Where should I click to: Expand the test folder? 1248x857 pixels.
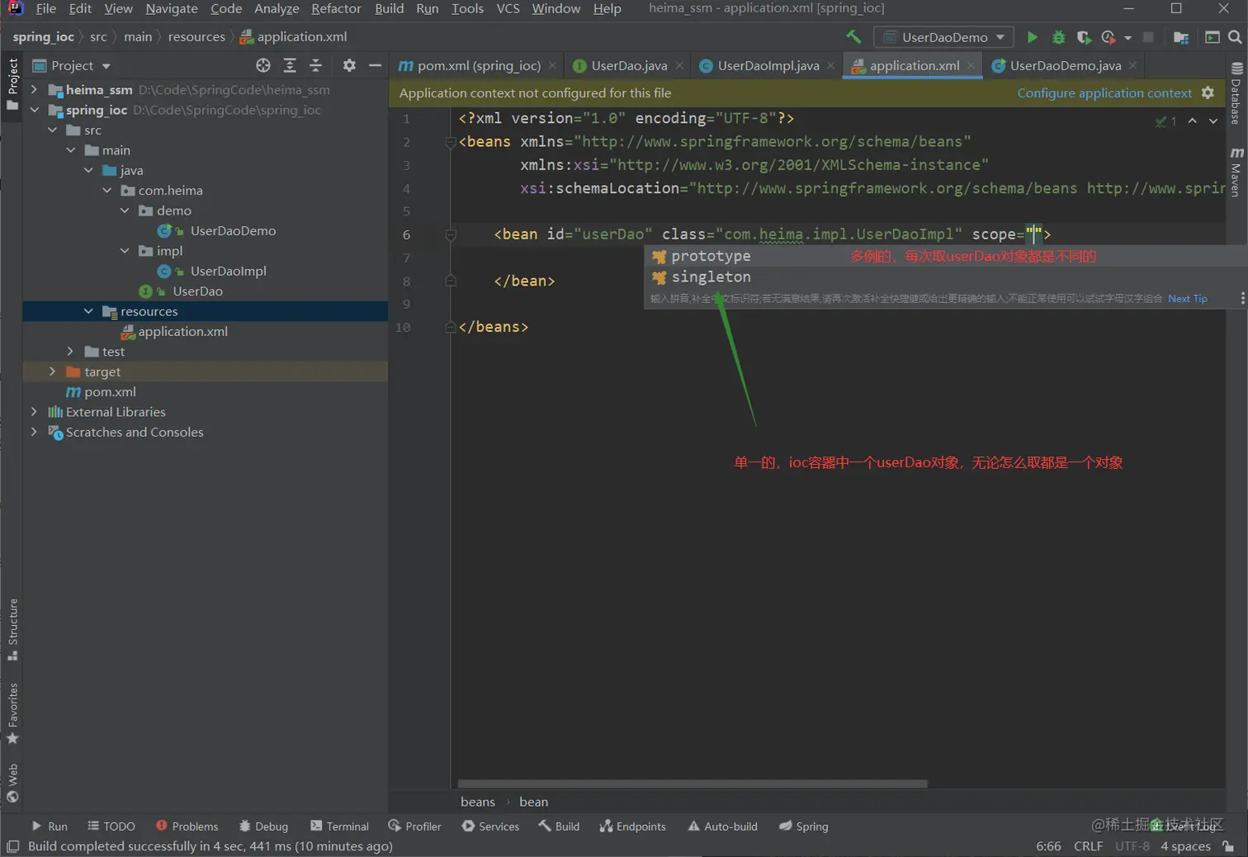[70, 351]
